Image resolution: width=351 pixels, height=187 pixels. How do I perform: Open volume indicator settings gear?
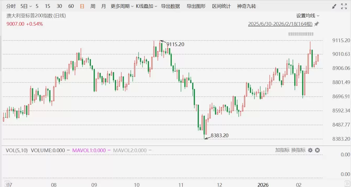(x=310, y=150)
